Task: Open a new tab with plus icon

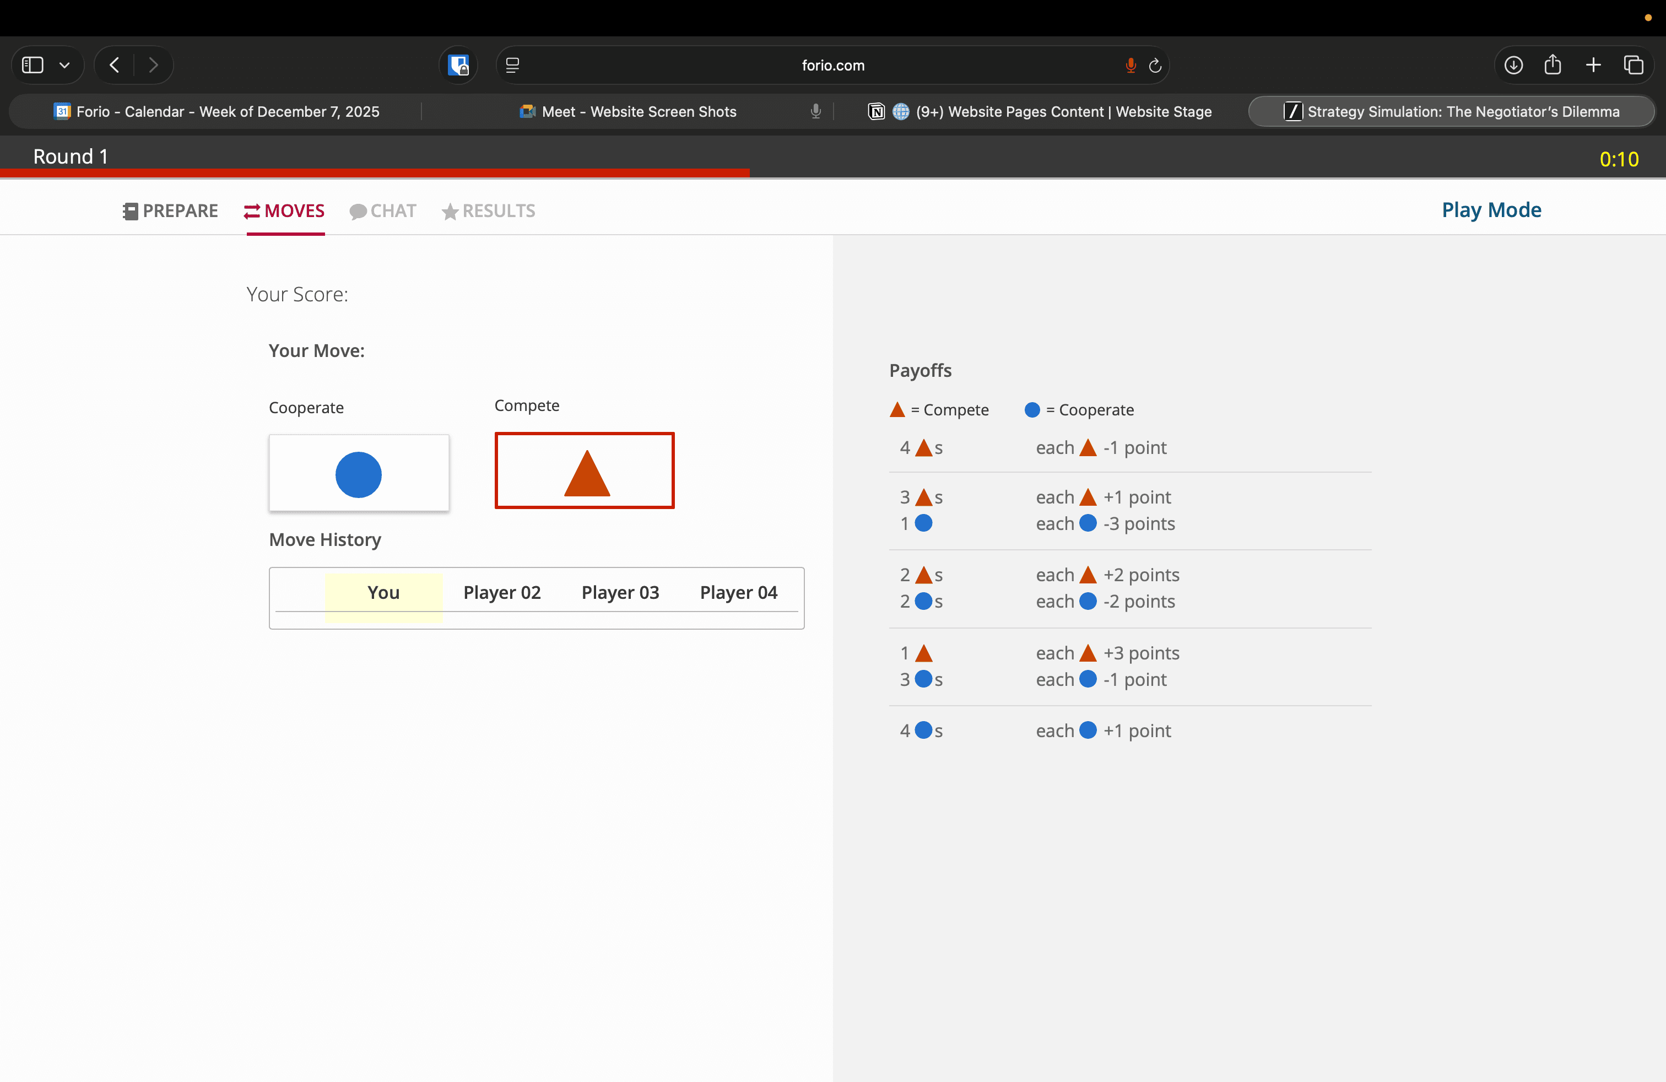Action: (x=1593, y=65)
